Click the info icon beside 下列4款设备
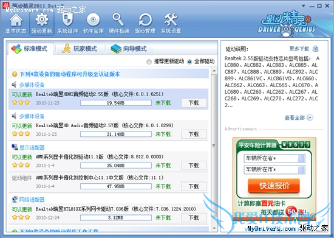Viewport: 334px width, 238px height. 15,74
